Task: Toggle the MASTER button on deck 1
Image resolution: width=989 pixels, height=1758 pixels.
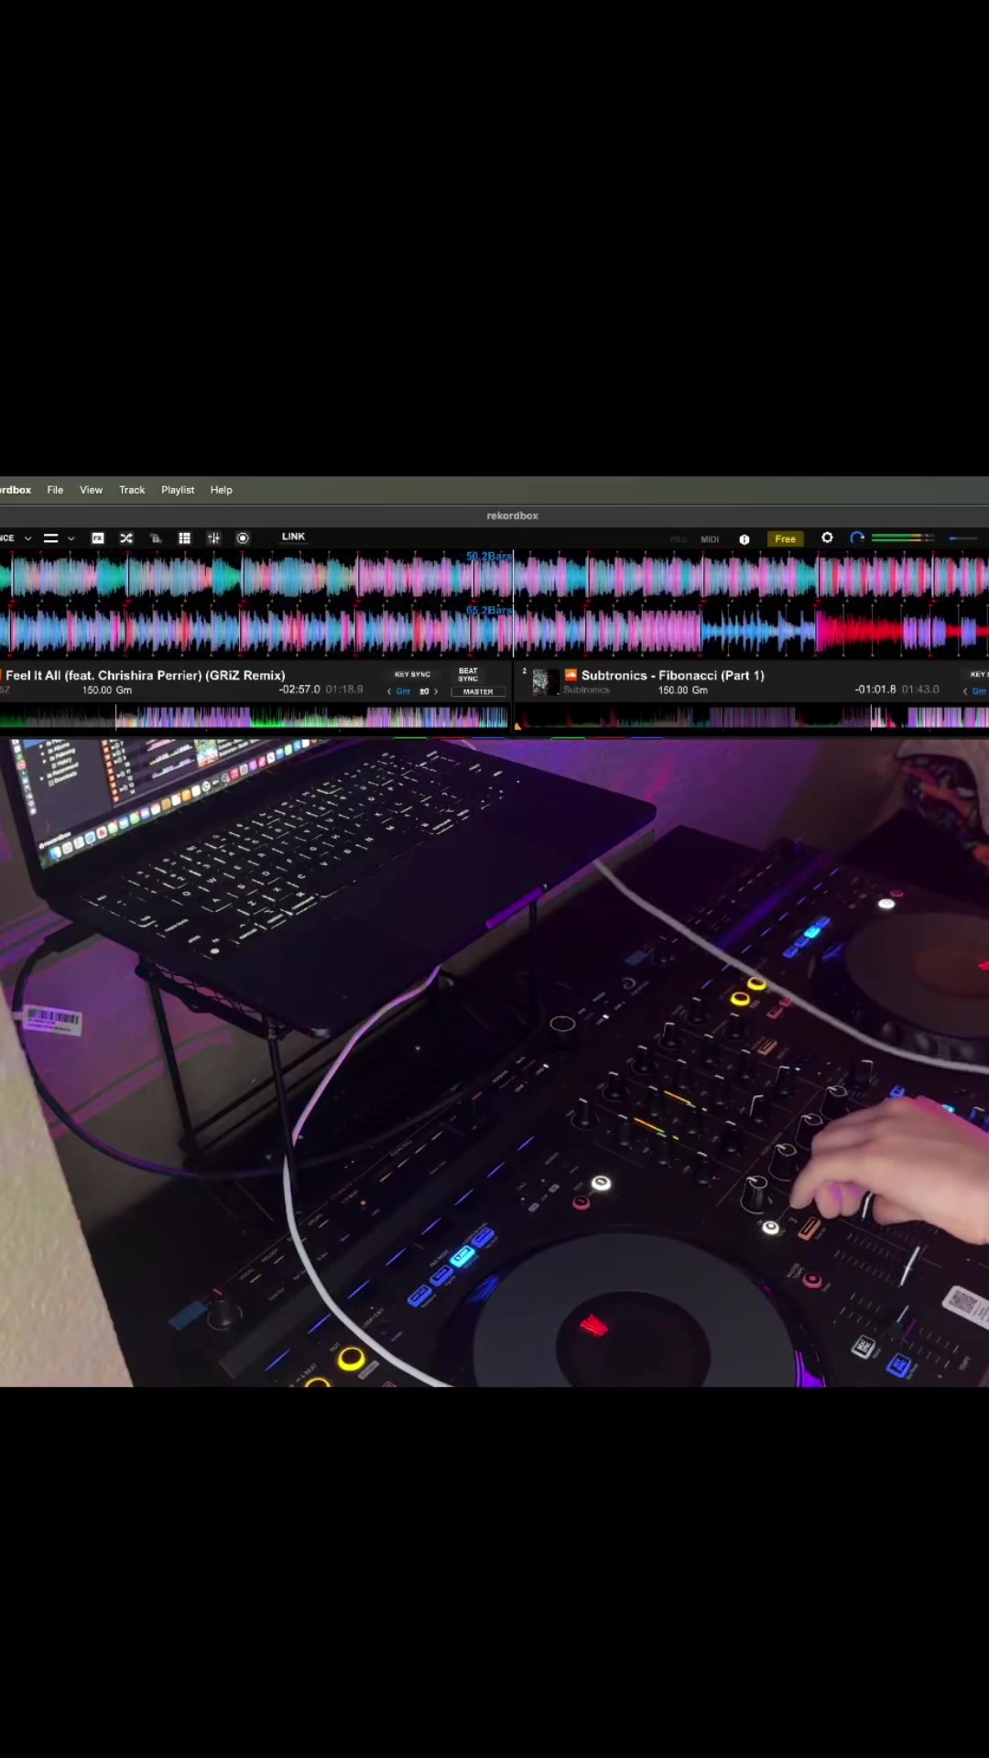Action: [478, 692]
